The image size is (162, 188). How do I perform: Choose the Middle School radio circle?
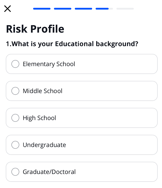[x=15, y=91]
